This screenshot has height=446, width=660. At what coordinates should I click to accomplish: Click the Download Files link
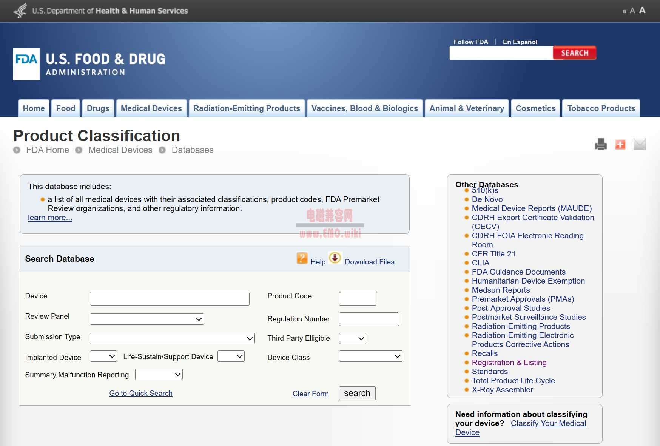pyautogui.click(x=370, y=262)
